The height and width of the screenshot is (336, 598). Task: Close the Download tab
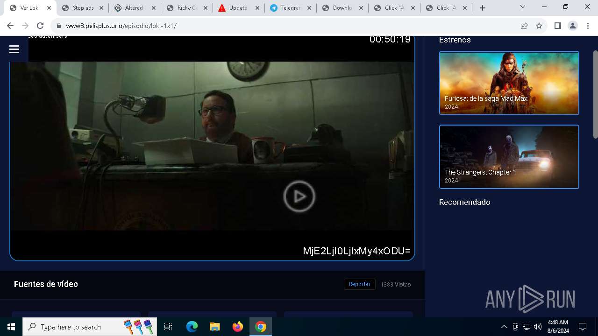tap(361, 8)
